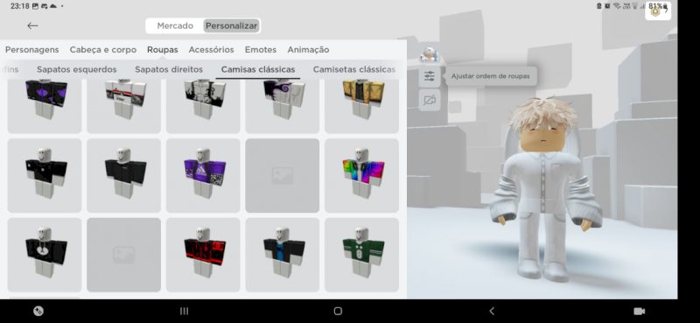Tap the avatar head icon above the order button
This screenshot has width=700, height=323.
[x=430, y=55]
